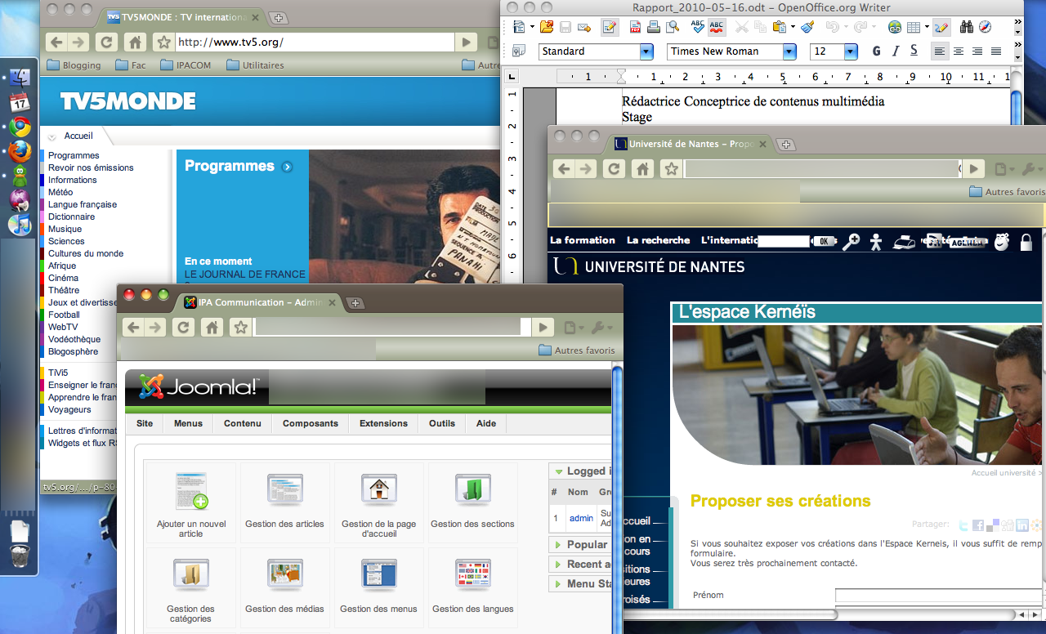Collapse the Logged in panel in Joomla

pos(580,471)
